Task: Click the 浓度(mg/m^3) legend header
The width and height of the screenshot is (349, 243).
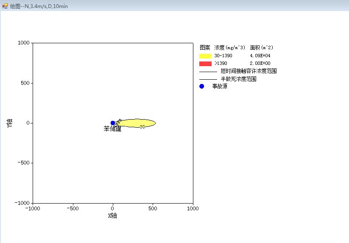Action: pyautogui.click(x=230, y=47)
